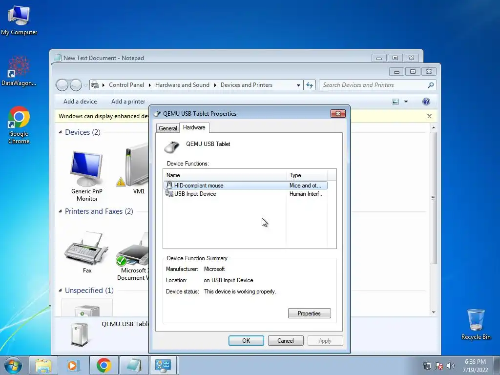
Task: Click the refresh address bar button
Action: pyautogui.click(x=309, y=85)
